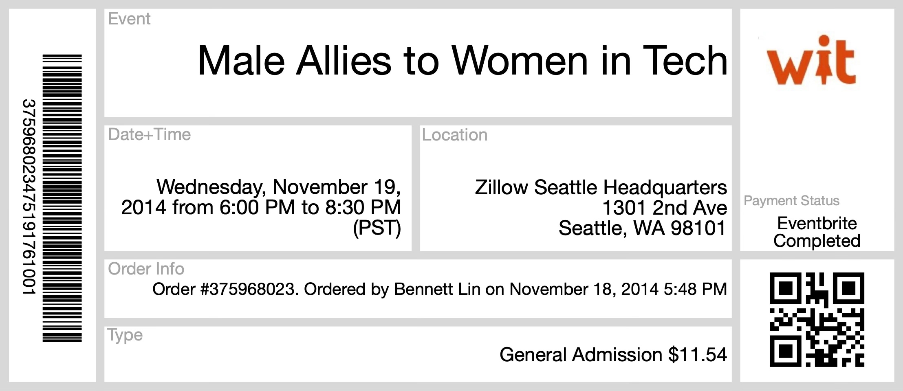Viewport: 903px width, 391px height.
Task: Click the vertical barcode
Action: point(62,198)
